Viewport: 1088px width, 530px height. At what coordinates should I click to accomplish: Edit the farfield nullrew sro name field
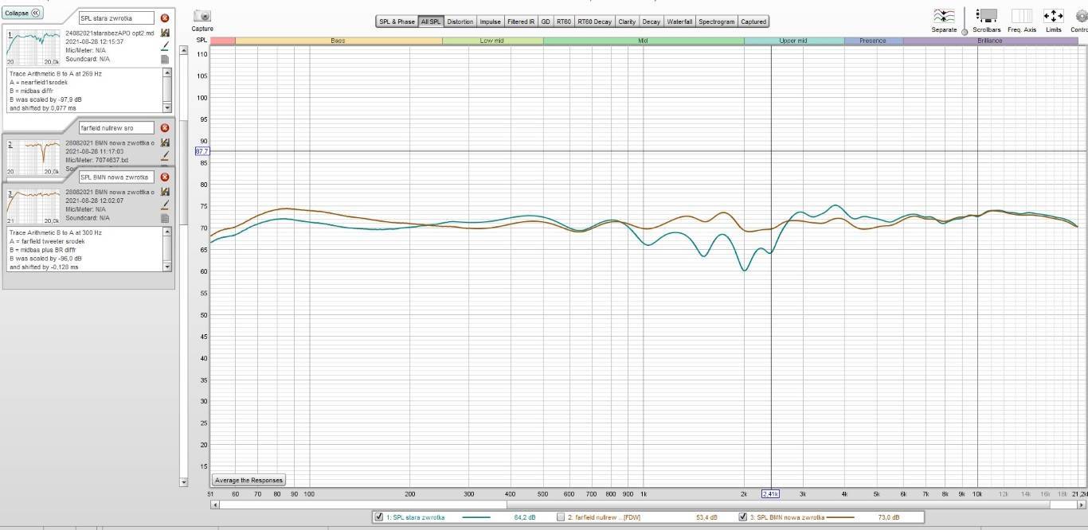pos(116,127)
